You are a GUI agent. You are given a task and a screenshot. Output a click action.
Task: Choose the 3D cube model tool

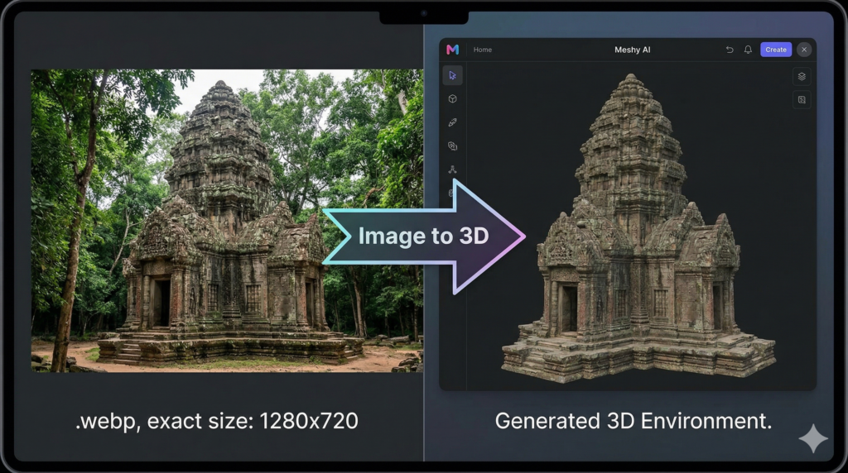[452, 98]
